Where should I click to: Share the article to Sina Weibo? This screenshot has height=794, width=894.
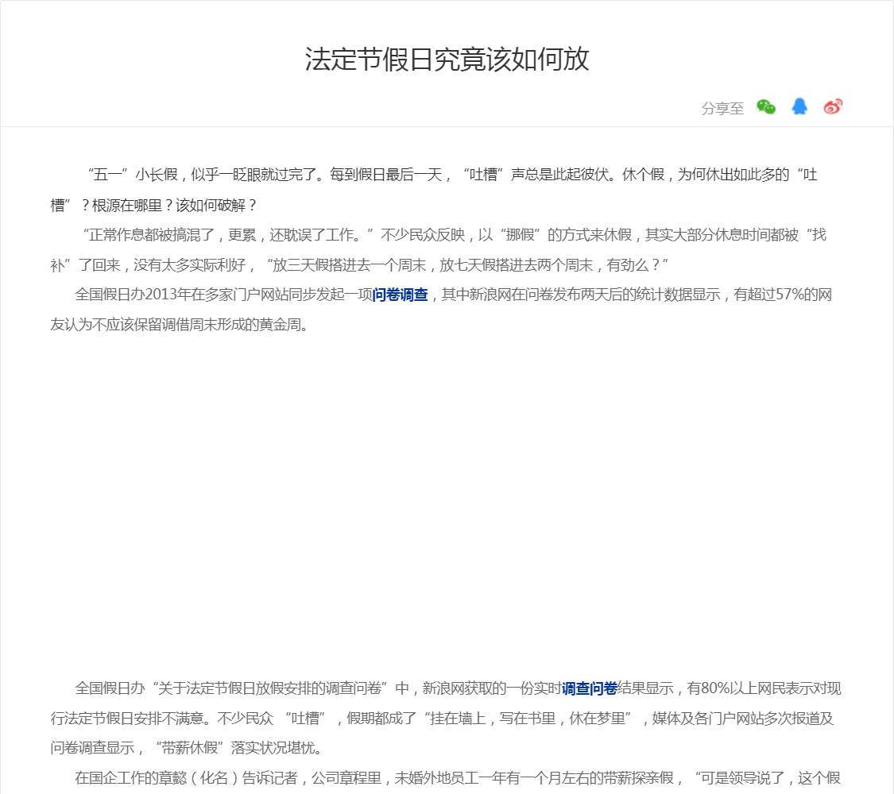(x=833, y=106)
